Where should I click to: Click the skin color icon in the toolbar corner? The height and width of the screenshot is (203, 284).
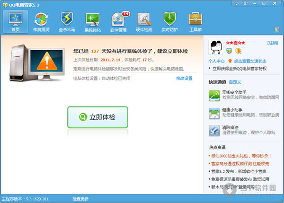point(277,29)
